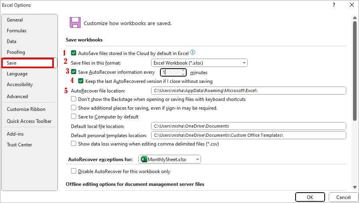
Task: Click the AutoRecover file location field
Action: (249, 91)
